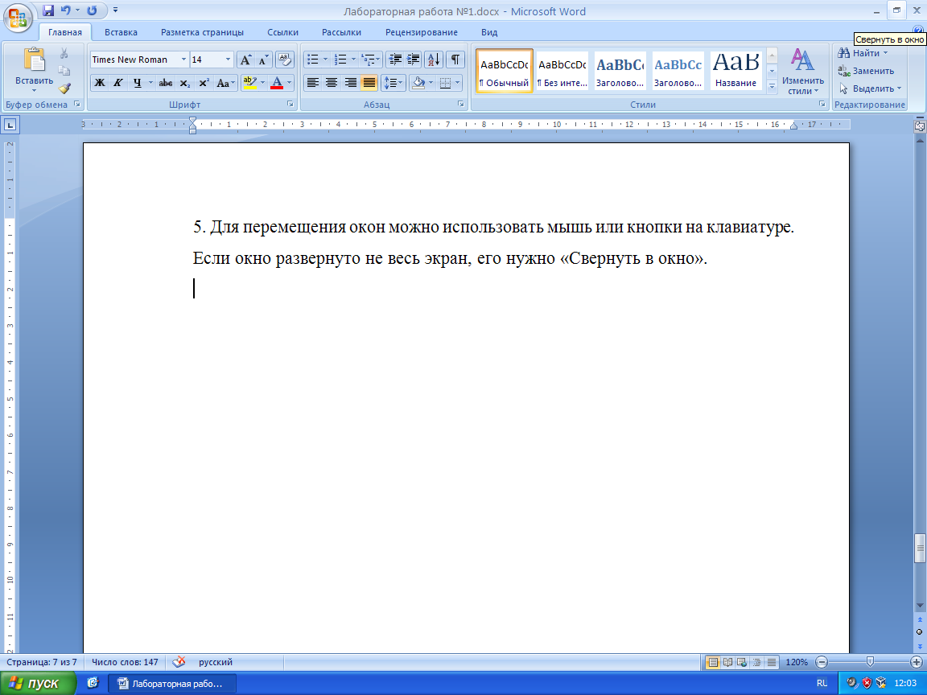Click the Заменить button
927x695 pixels.
coord(866,71)
